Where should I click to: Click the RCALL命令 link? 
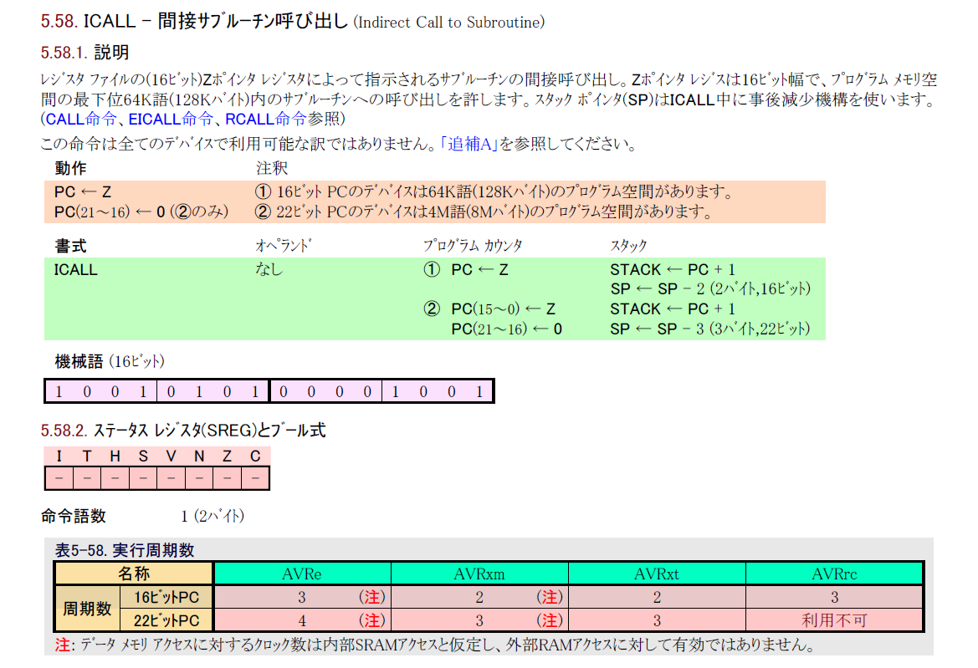(x=265, y=119)
